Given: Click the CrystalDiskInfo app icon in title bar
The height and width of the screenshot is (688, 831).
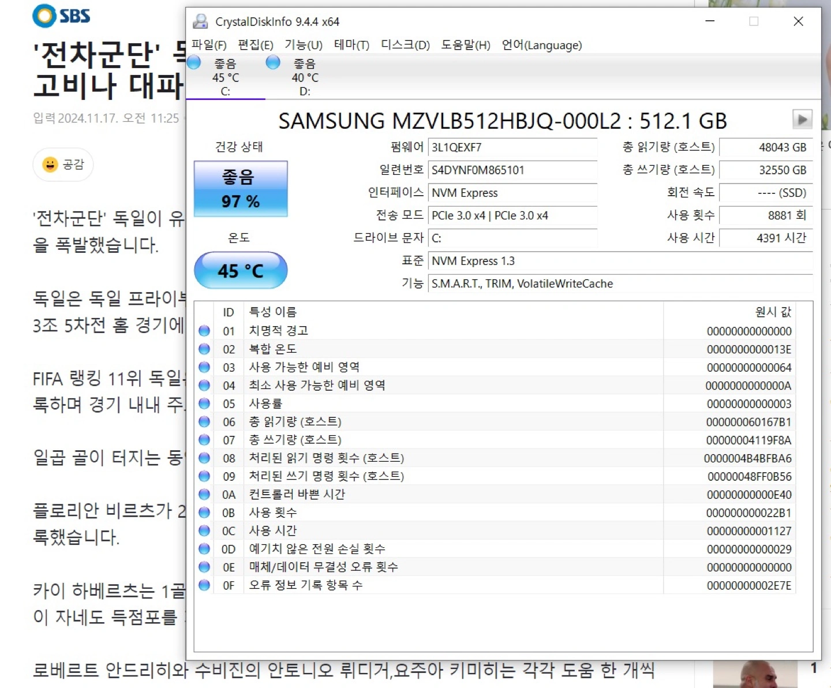Looking at the screenshot, I should [x=200, y=21].
